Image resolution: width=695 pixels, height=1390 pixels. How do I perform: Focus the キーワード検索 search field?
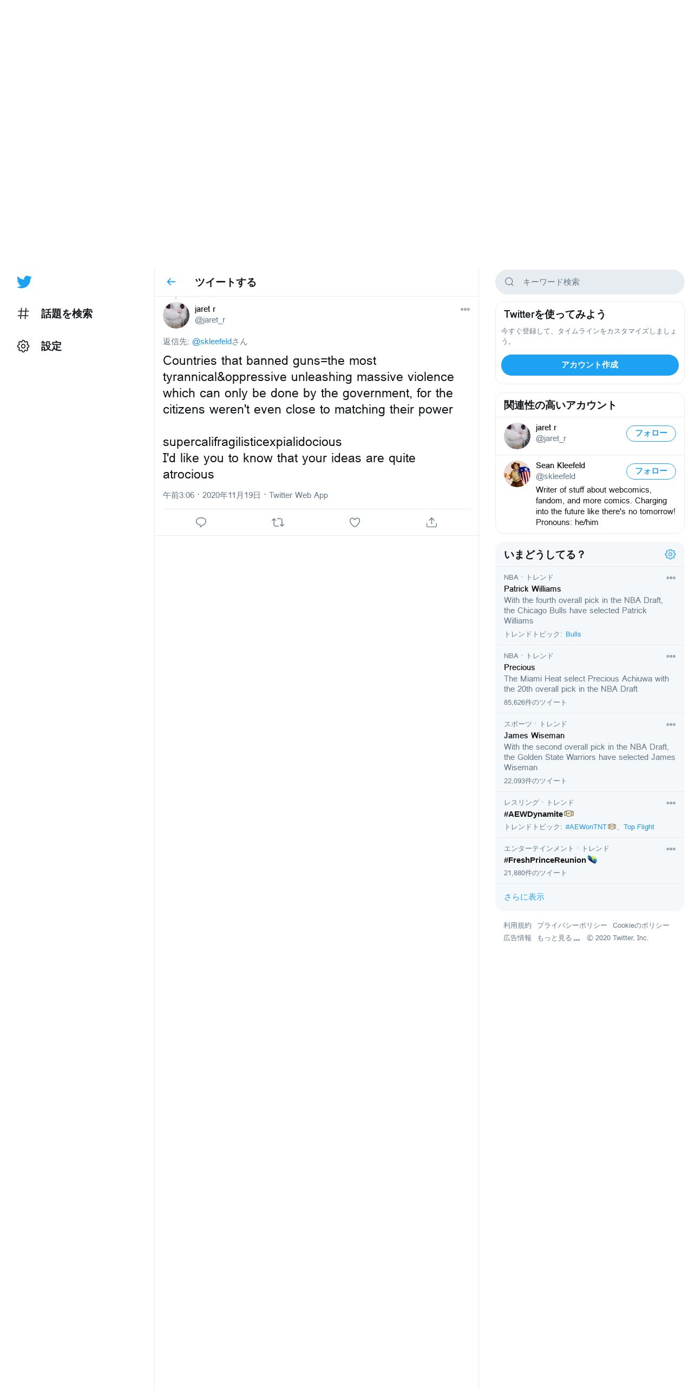tap(589, 282)
